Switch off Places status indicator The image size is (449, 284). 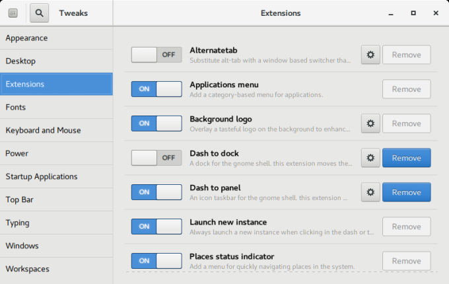(156, 261)
